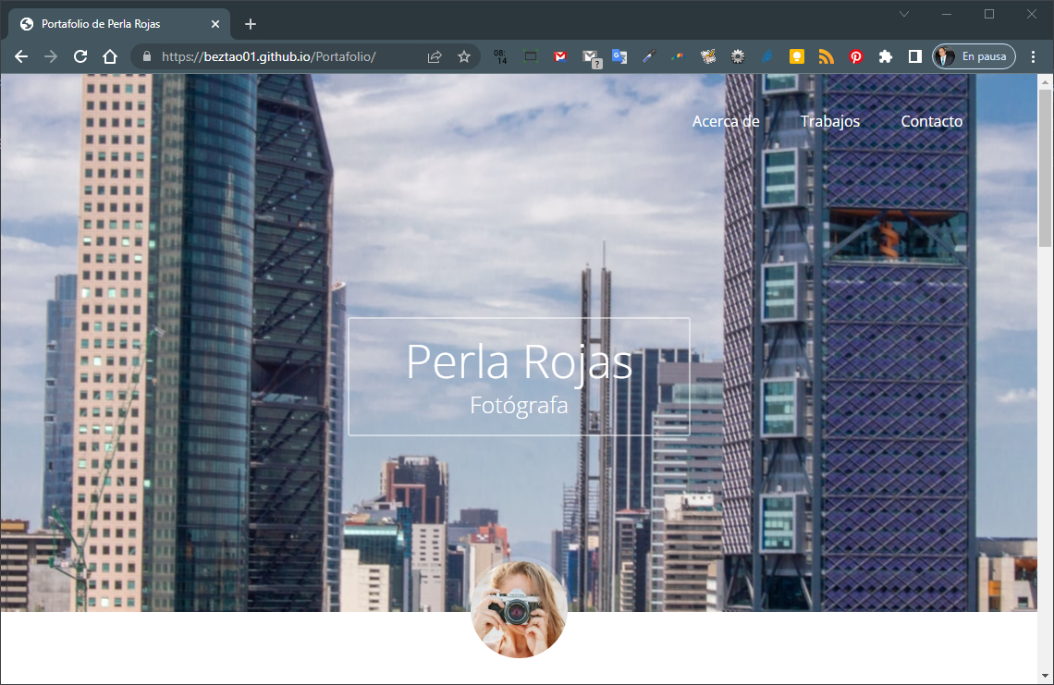The height and width of the screenshot is (685, 1054).
Task: Open the Gmail notifier extension
Action: click(x=560, y=56)
